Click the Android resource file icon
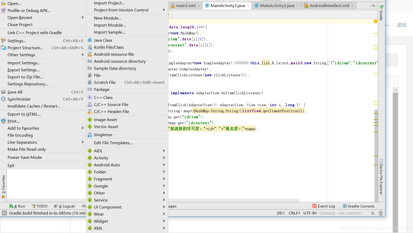The width and height of the screenshot is (413, 233). coord(90,54)
